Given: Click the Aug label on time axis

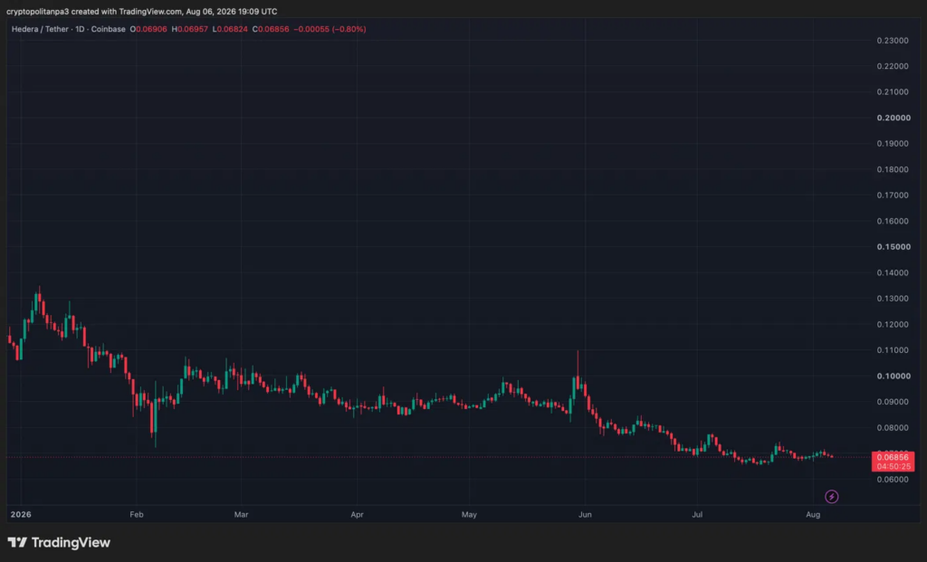Looking at the screenshot, I should [x=813, y=514].
